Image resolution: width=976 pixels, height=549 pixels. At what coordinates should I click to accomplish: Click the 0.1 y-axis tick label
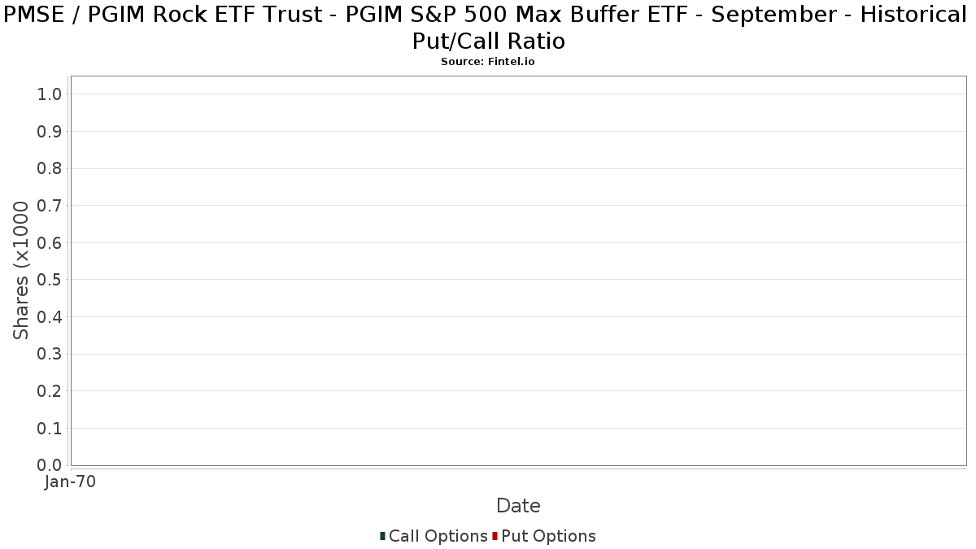[x=50, y=428]
